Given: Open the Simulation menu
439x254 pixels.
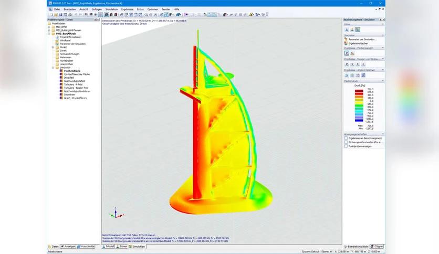Looking at the screenshot, I should click(111, 9).
